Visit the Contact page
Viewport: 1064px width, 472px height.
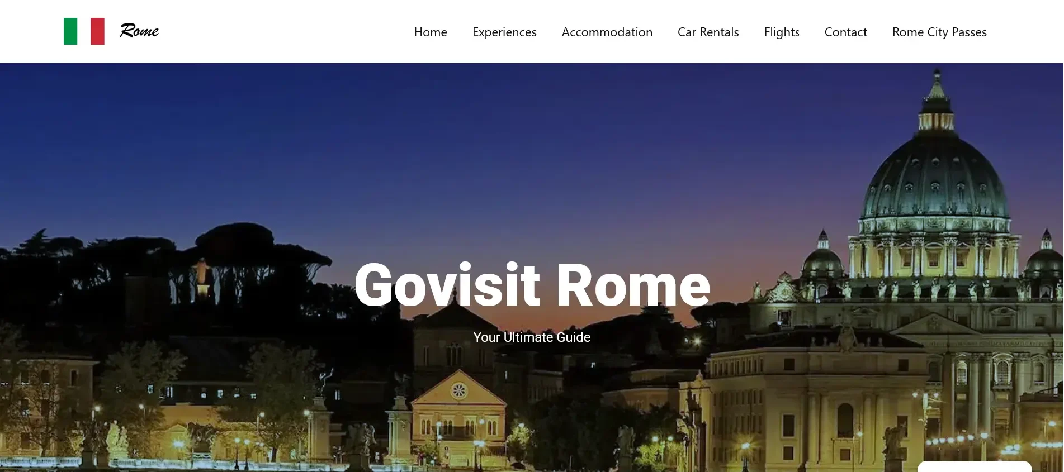846,32
